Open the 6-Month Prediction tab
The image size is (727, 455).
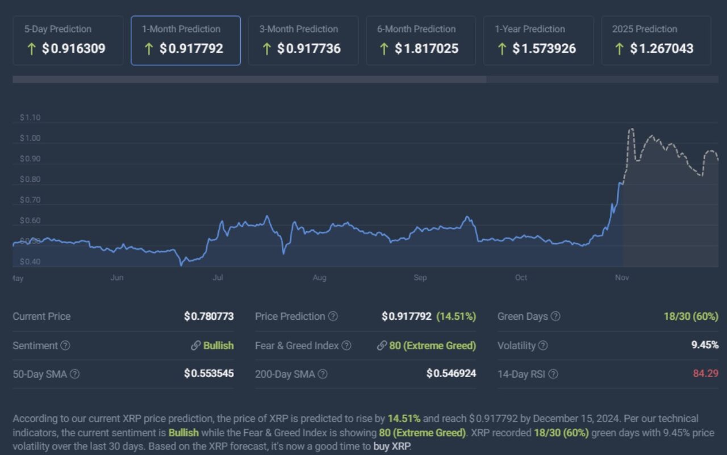click(421, 40)
